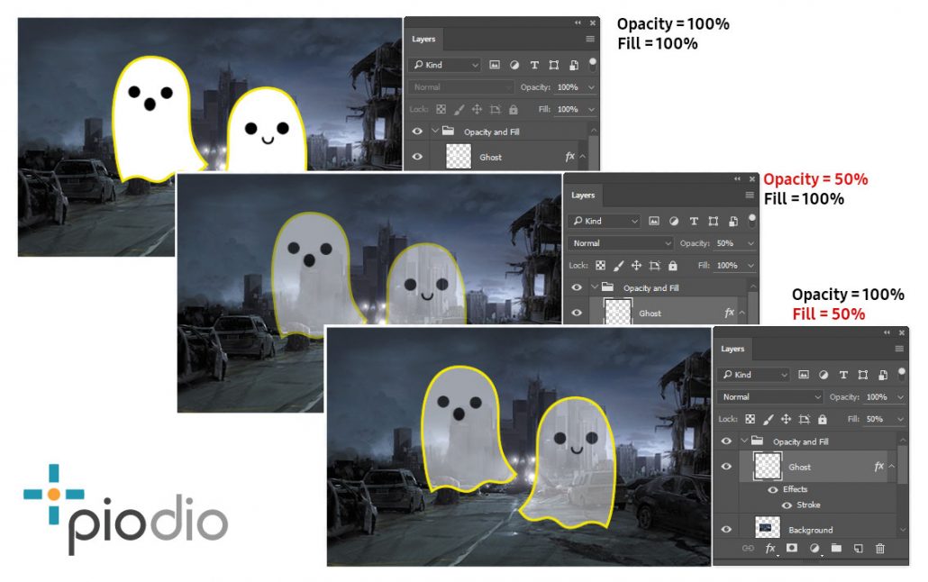Image resolution: width=928 pixels, height=582 pixels.
Task: Open panel menu in top Layers panel
Action: (x=590, y=39)
